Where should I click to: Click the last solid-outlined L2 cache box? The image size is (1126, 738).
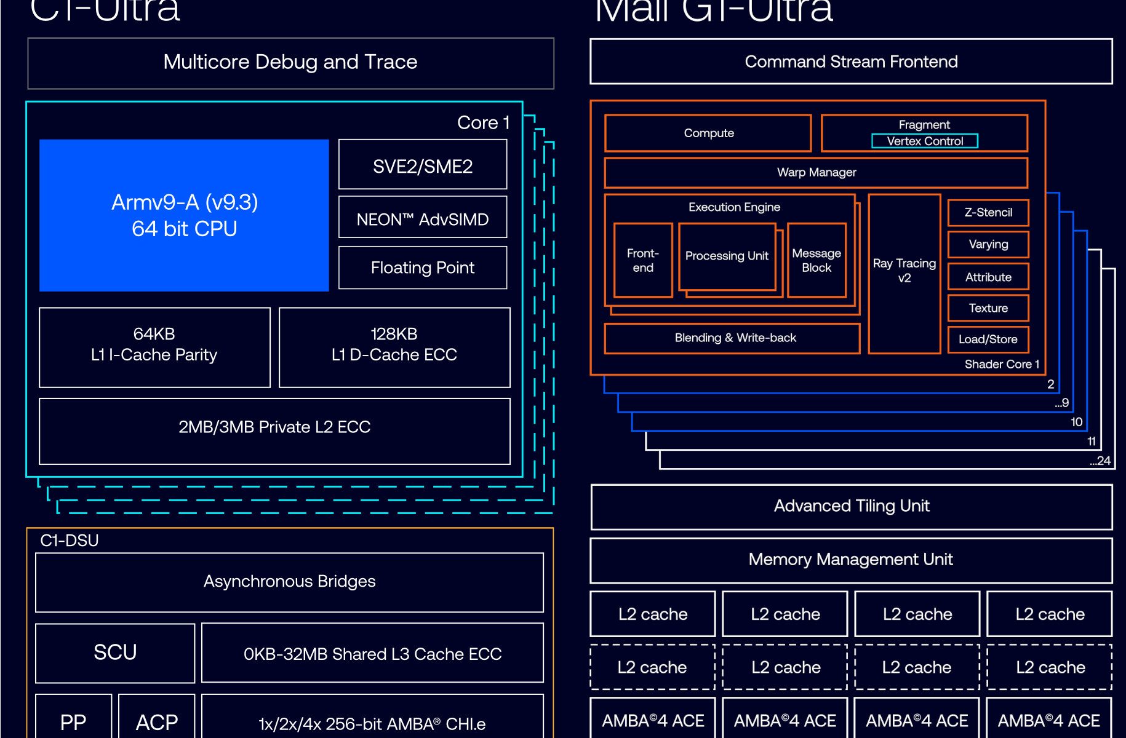(x=1050, y=614)
